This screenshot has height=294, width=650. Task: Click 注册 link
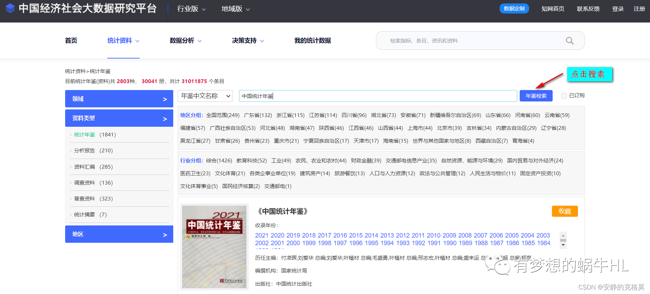[x=639, y=9]
